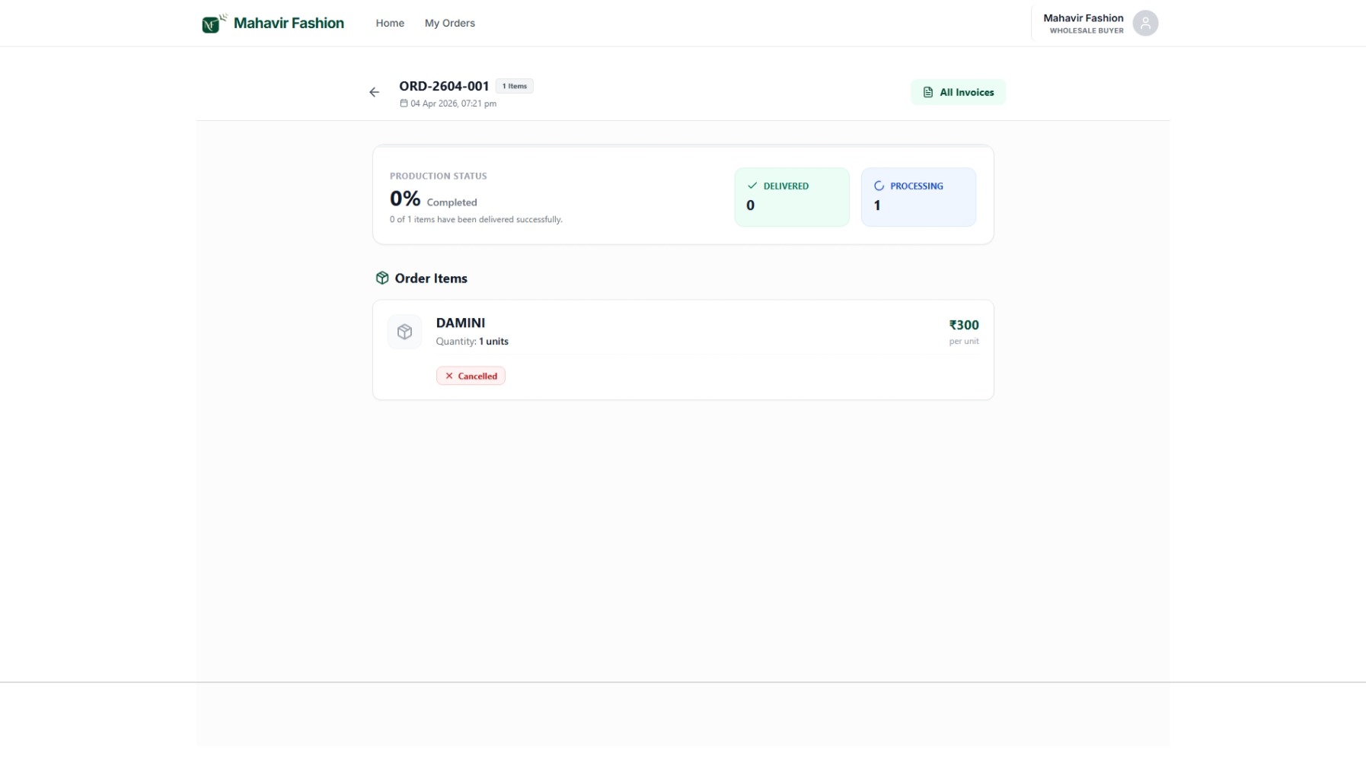The width and height of the screenshot is (1366, 763).
Task: Click the Order Items package icon
Action: tap(382, 278)
